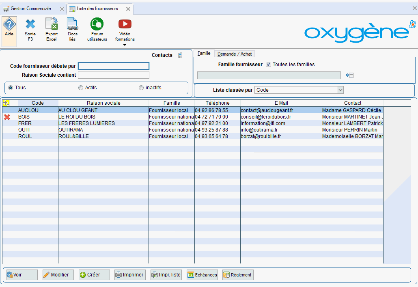Close the window with top-right X
The width and height of the screenshot is (418, 287).
click(414, 9)
